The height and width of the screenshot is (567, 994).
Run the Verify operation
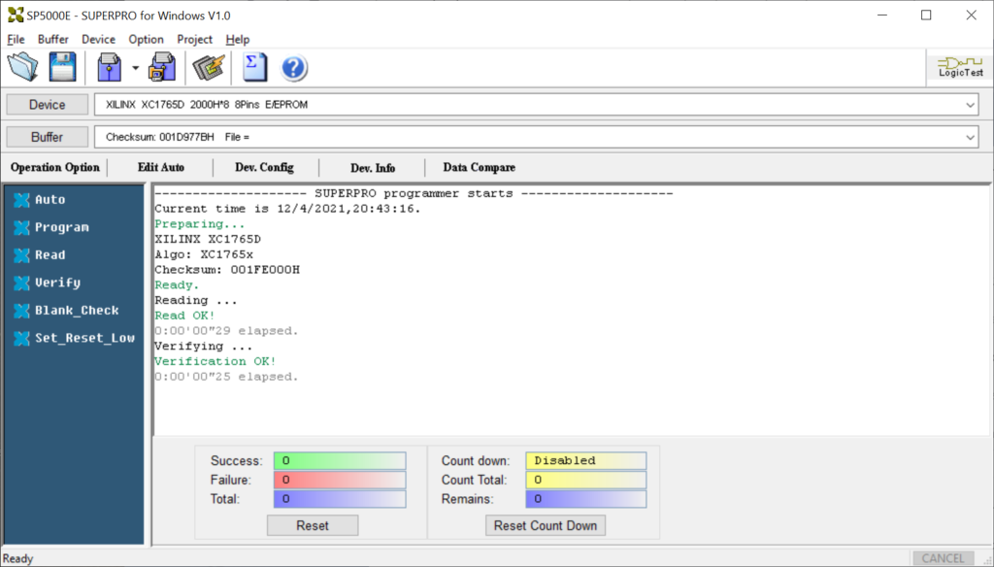(47, 283)
